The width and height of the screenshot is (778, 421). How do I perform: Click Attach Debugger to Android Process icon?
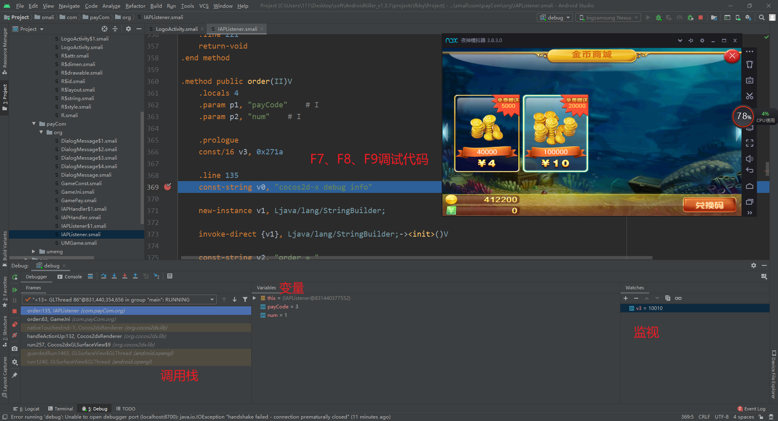tap(690, 17)
